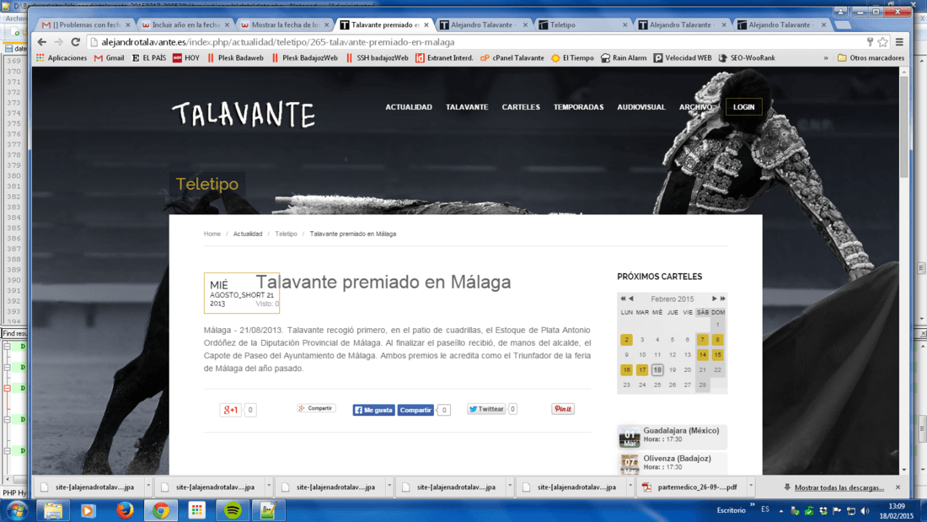927x522 pixels.
Task: Open the partemedico_26-09 pdf download
Action: [693, 487]
